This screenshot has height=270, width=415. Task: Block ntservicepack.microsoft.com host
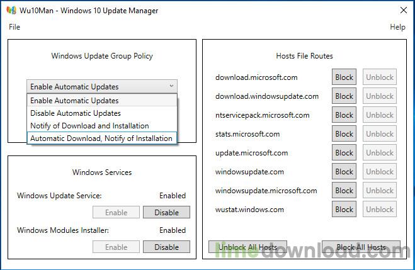click(344, 115)
